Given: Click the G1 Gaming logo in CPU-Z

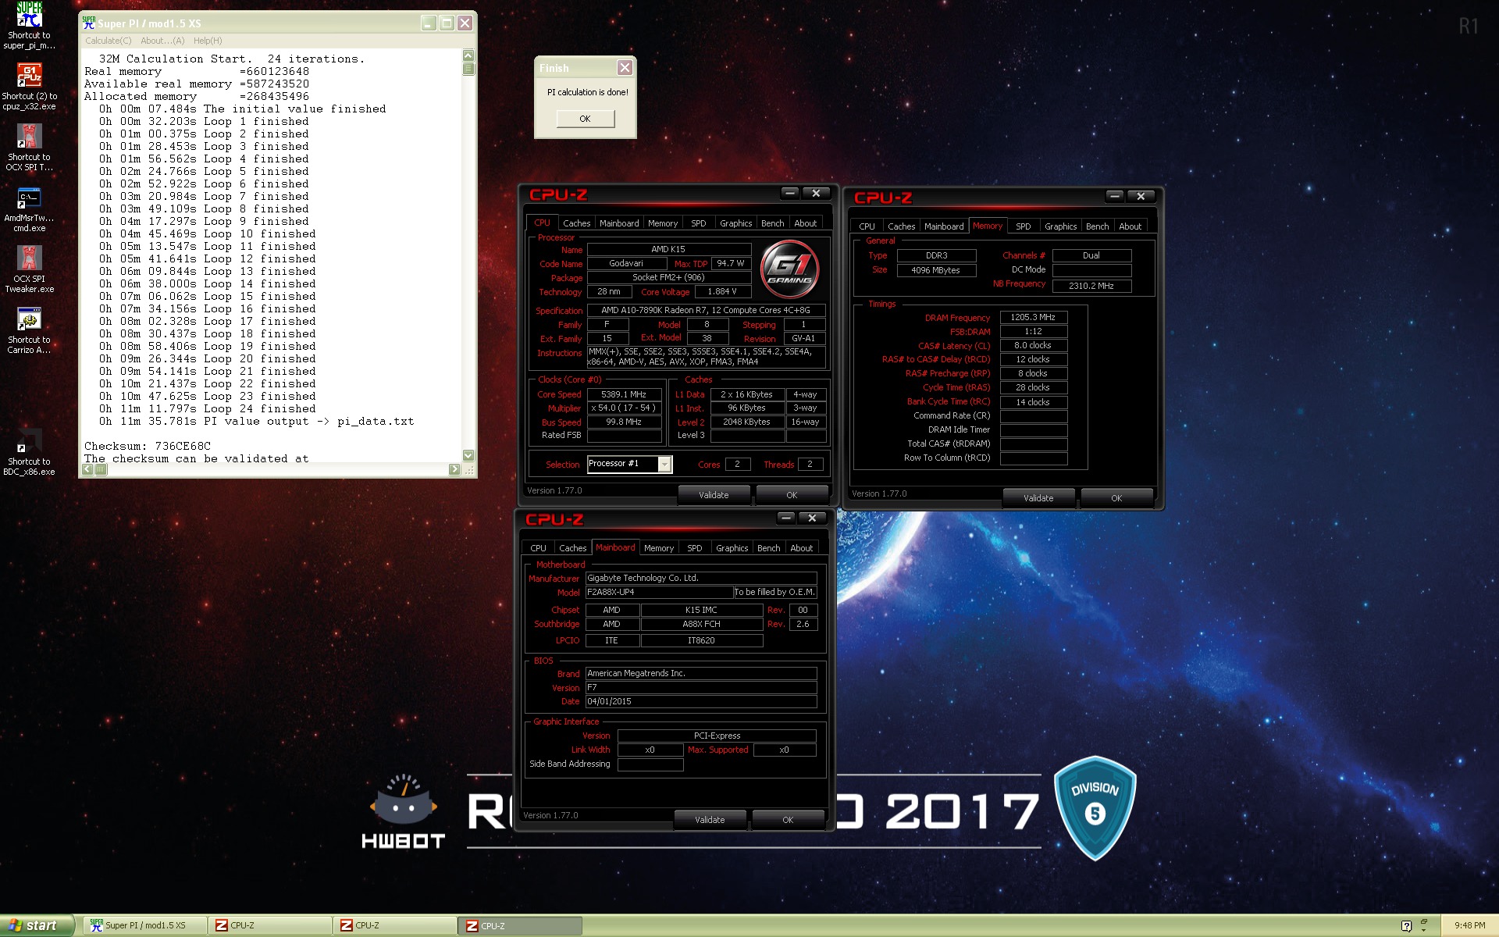Looking at the screenshot, I should 789,270.
